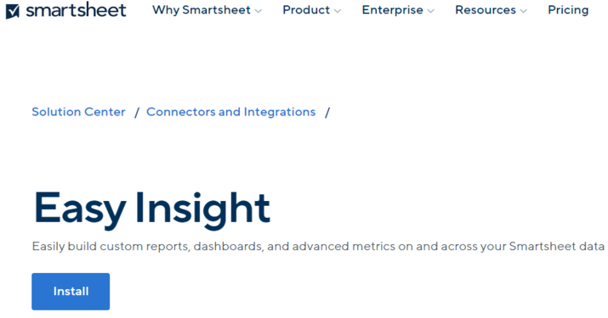Follow the Solution Center breadcrumb link

(x=78, y=112)
